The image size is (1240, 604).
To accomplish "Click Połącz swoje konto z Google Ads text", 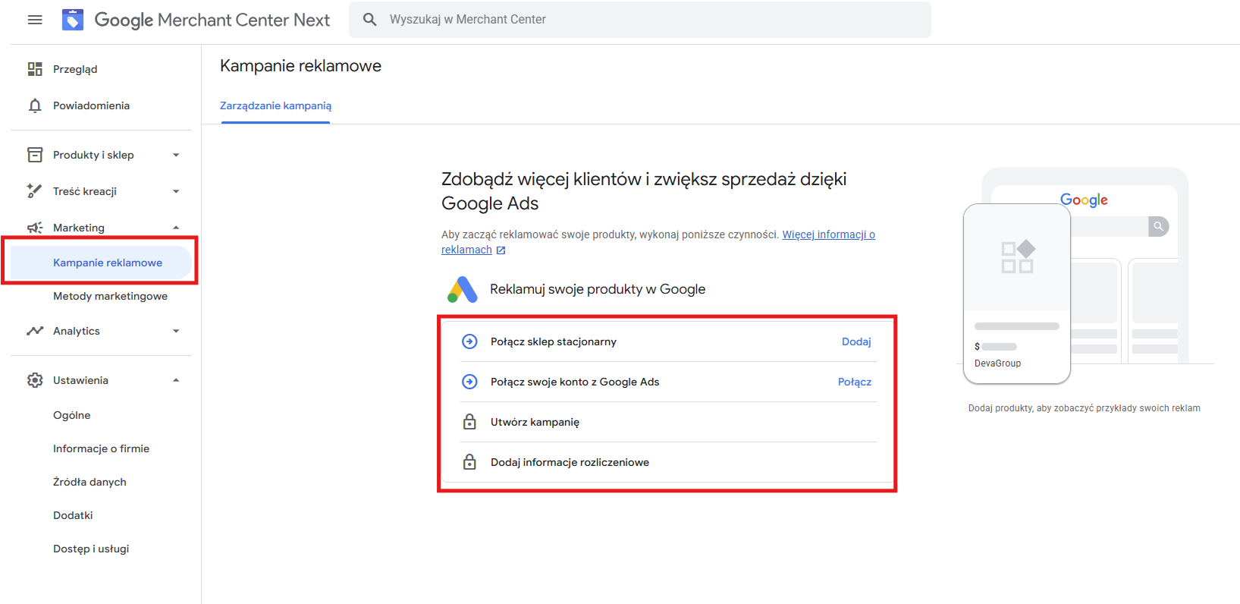I will (x=575, y=382).
